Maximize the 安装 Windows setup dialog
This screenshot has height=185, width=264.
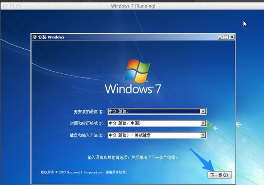pyautogui.click(x=226, y=37)
